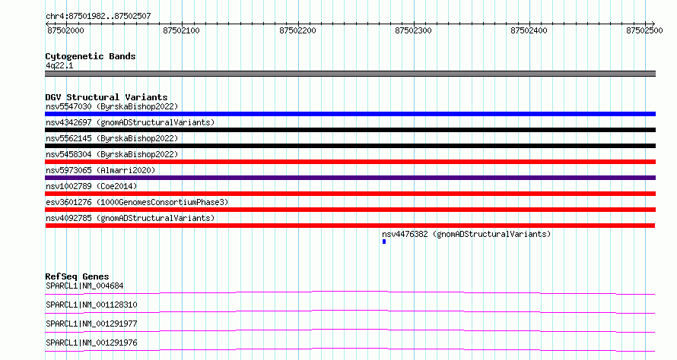Click the magenta intron line for NM_001291977
The height and width of the screenshot is (360, 677).
(350, 330)
